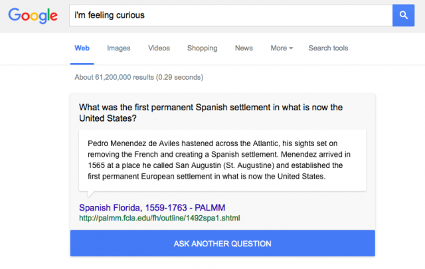
Task: Switch to the News results tab
Action: (244, 48)
